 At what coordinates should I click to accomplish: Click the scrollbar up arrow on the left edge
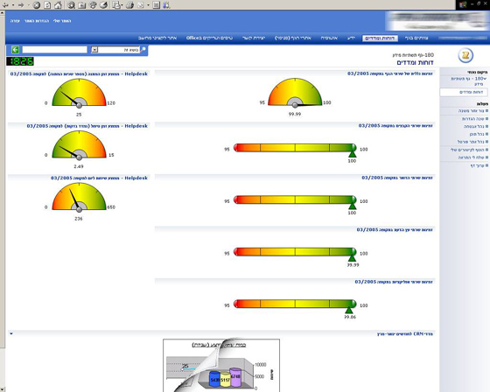[x=2, y=13]
